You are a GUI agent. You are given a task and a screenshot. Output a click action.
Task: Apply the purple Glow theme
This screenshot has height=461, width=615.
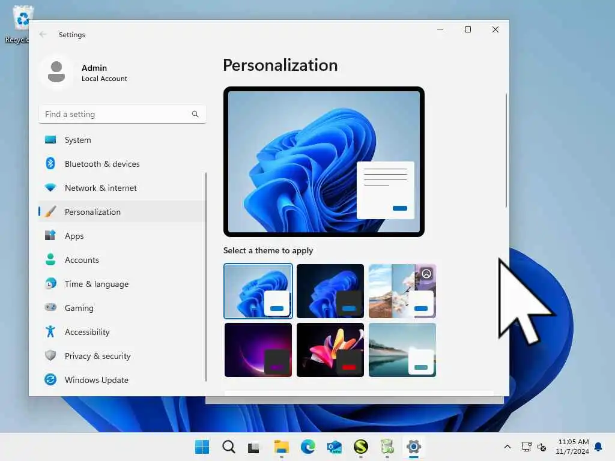click(x=258, y=350)
